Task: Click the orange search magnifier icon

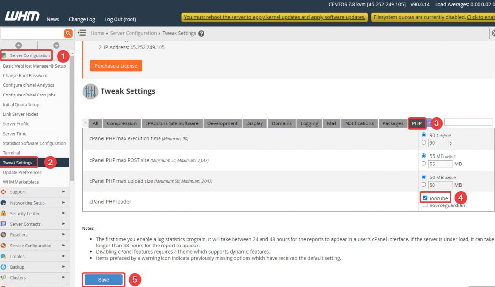Action: point(68,33)
